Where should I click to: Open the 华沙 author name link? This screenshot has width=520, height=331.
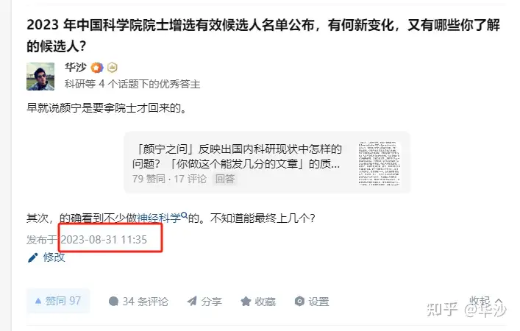tap(76, 68)
